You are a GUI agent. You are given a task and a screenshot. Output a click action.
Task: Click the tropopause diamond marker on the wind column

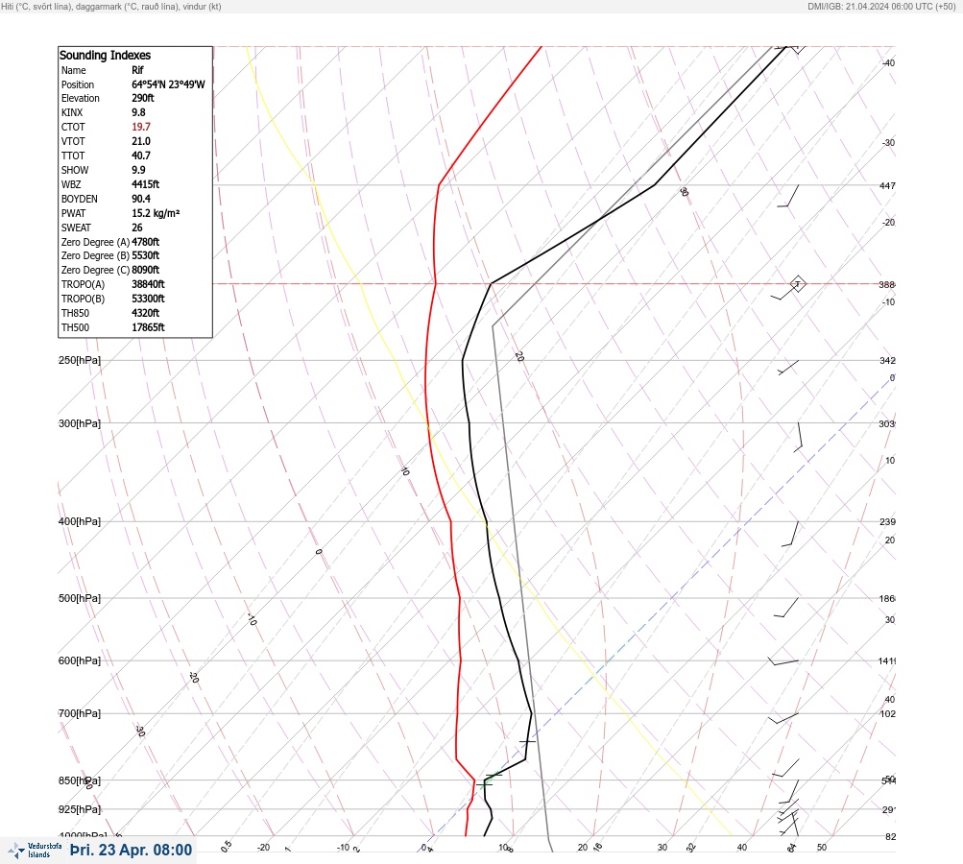coord(797,284)
